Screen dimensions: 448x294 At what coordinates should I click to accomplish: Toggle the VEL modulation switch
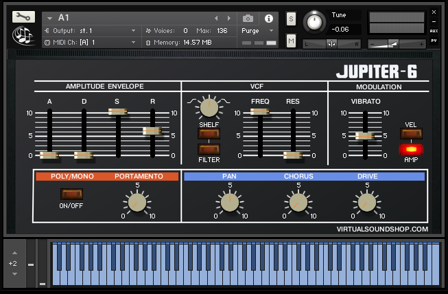point(411,134)
